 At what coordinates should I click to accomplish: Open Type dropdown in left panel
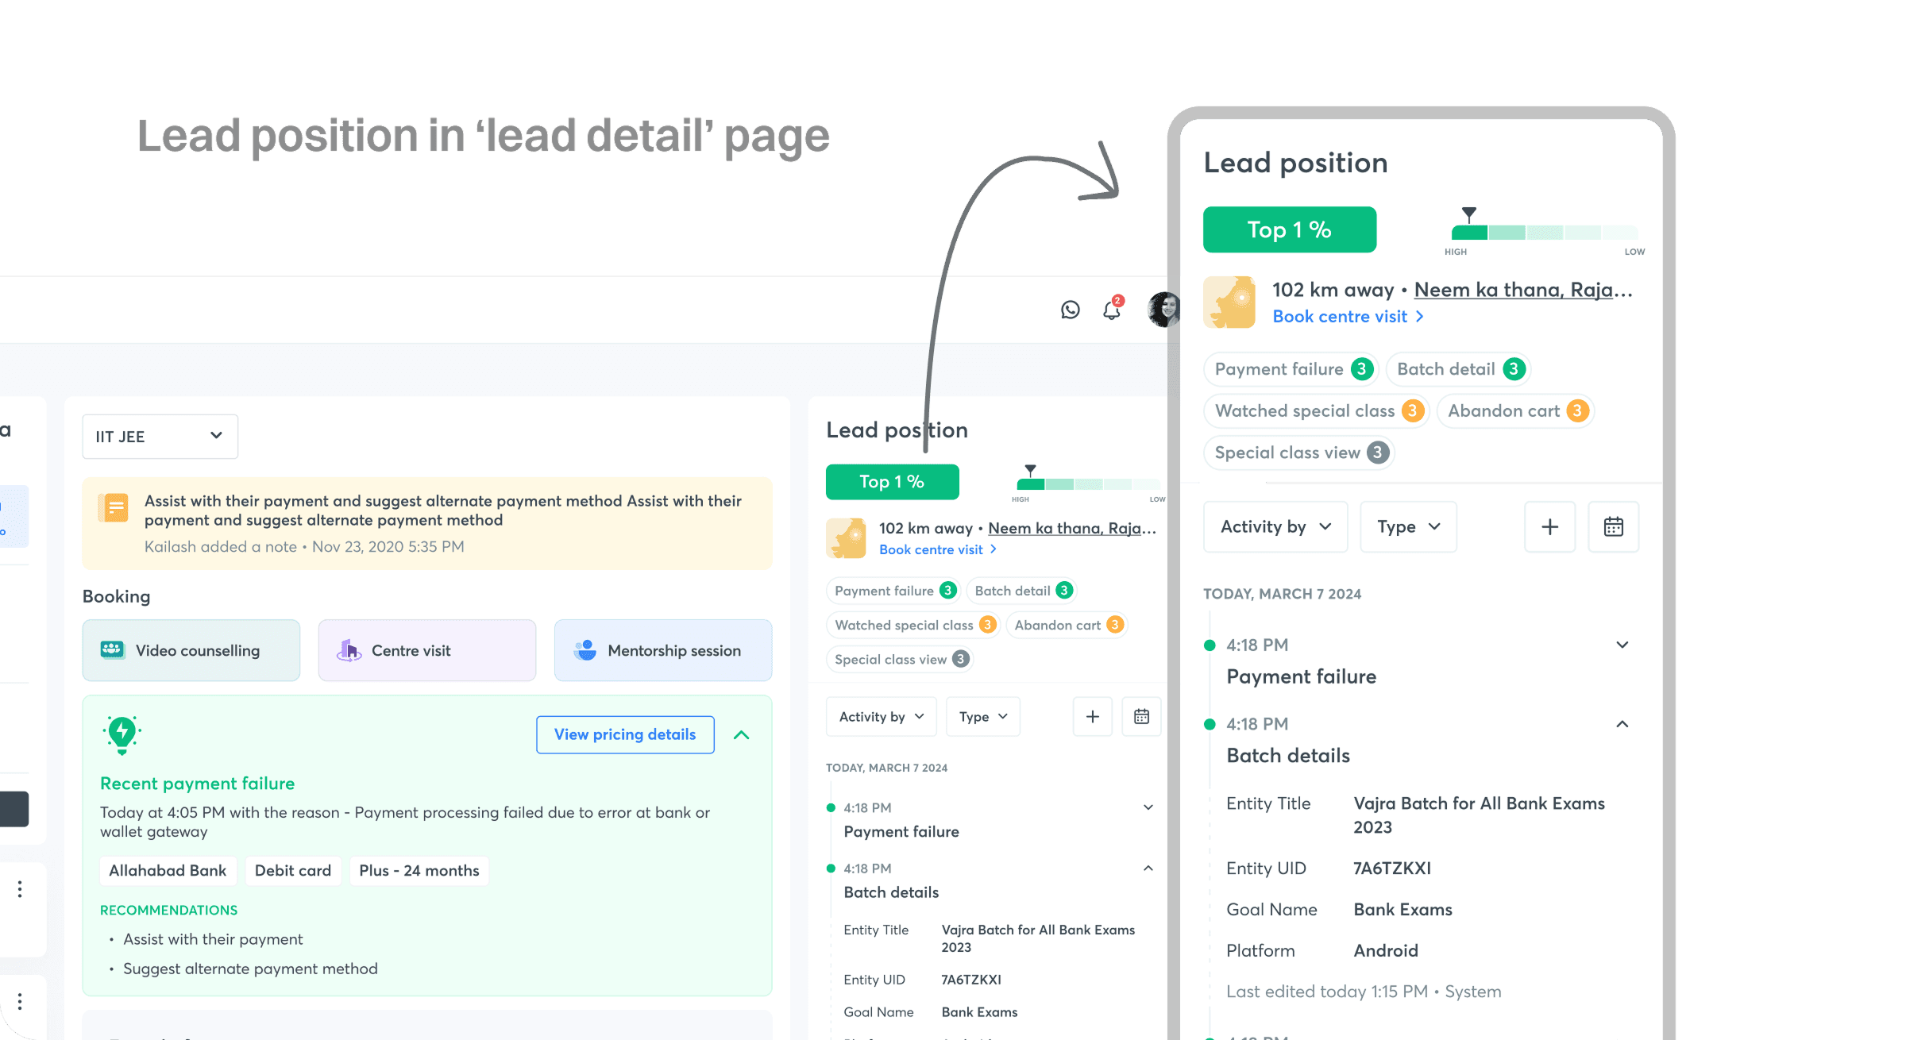[983, 717]
